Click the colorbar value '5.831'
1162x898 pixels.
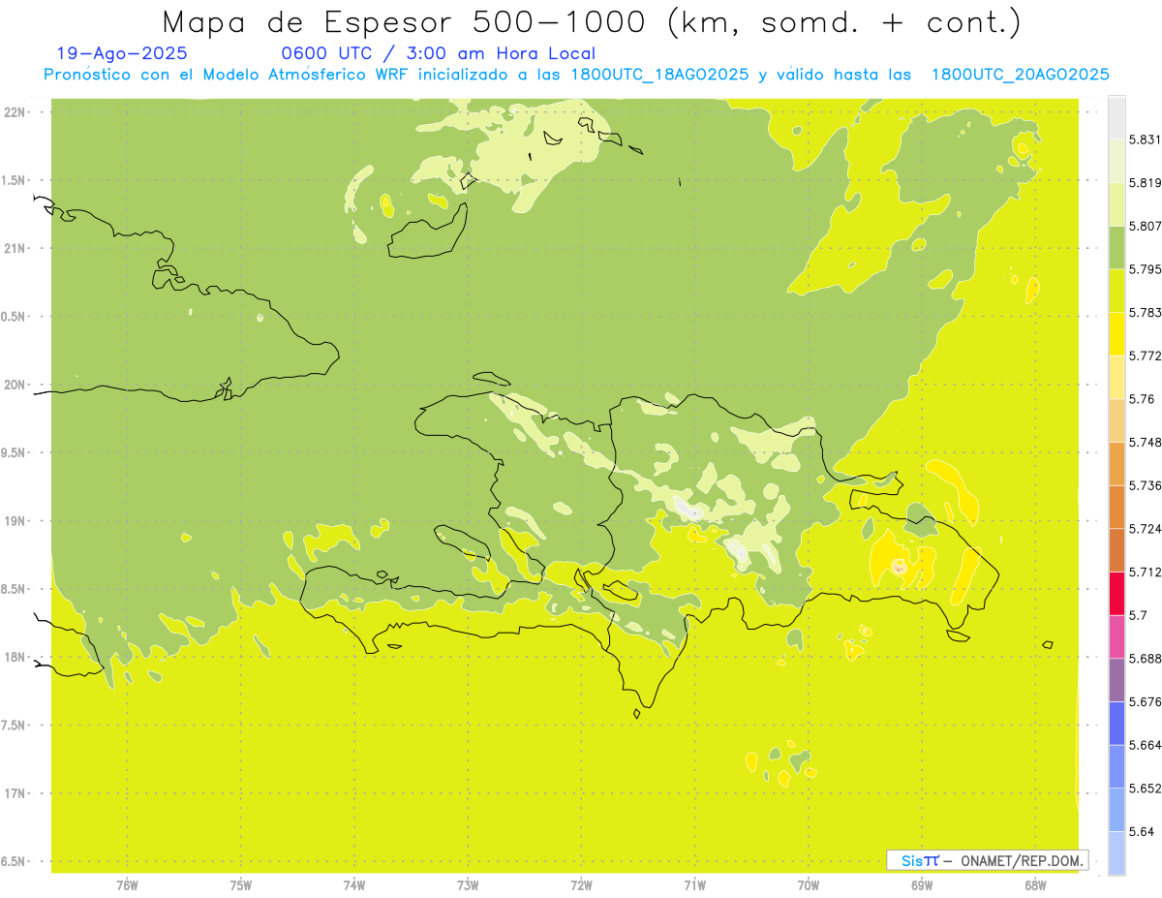pos(1145,139)
